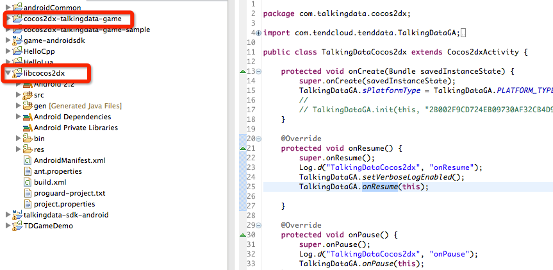Expand the src folder node
Viewport: 553px width, 270px height.
pos(19,95)
